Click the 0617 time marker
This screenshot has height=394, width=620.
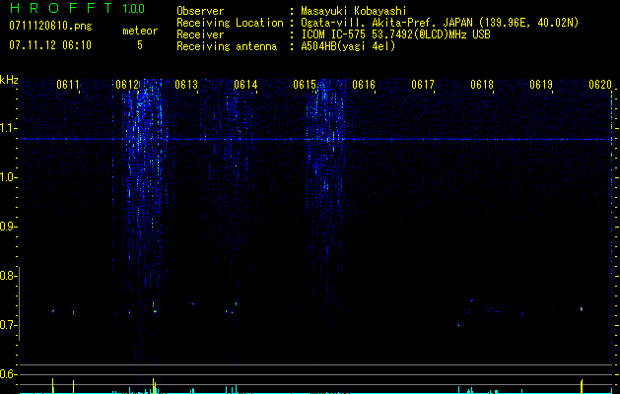click(423, 85)
